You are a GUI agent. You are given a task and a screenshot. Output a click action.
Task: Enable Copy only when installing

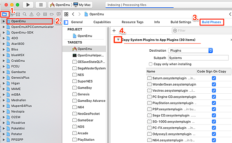click(x=150, y=64)
